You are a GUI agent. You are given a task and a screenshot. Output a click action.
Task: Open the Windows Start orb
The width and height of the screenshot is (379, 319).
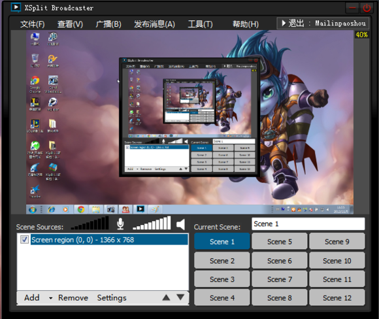33,209
